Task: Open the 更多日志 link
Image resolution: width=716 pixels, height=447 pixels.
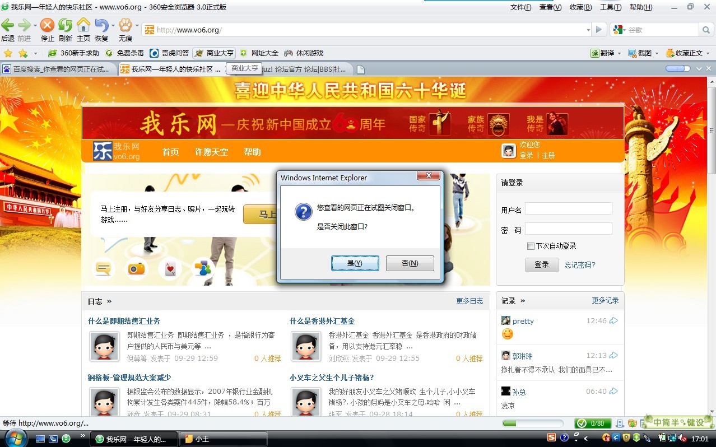Action: pos(469,301)
